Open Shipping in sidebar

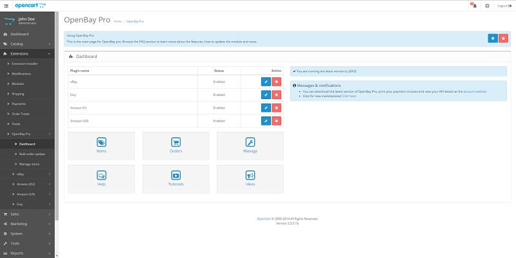pyautogui.click(x=27, y=94)
